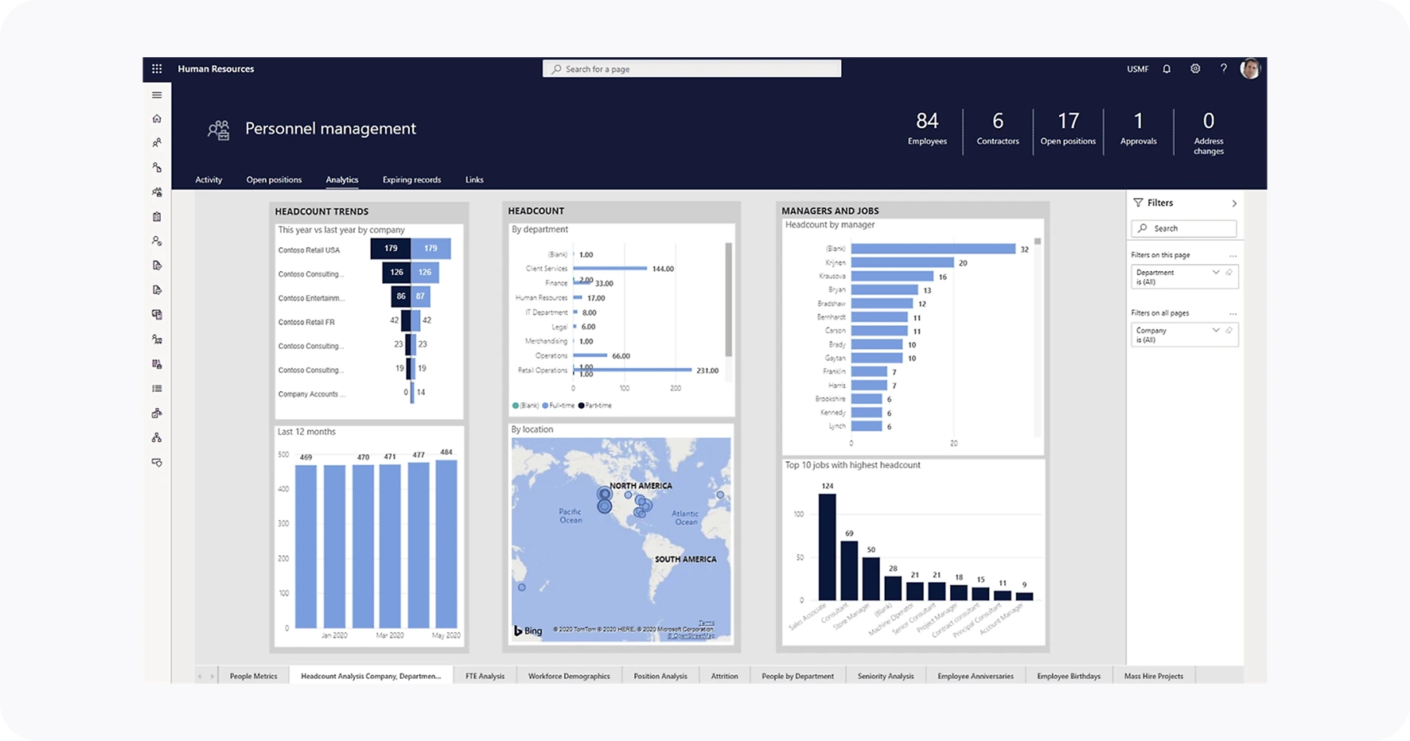Switch to the Expiring records tab

[411, 180]
